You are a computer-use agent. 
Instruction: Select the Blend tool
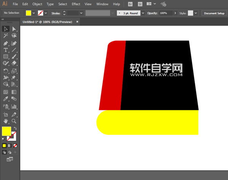[14, 99]
